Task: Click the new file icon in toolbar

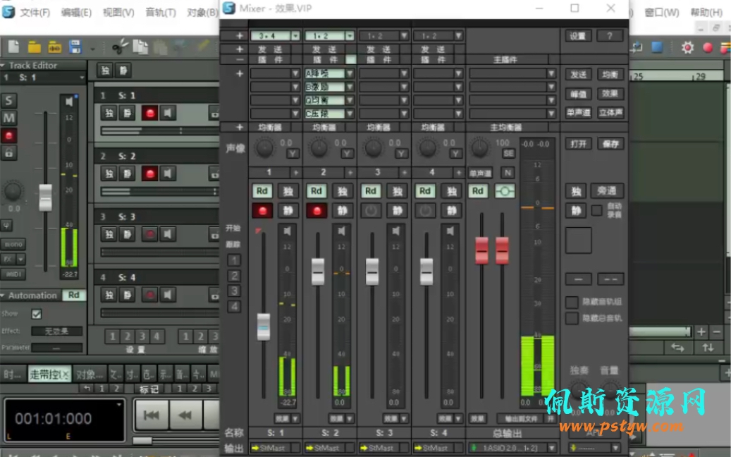Action: [13, 47]
